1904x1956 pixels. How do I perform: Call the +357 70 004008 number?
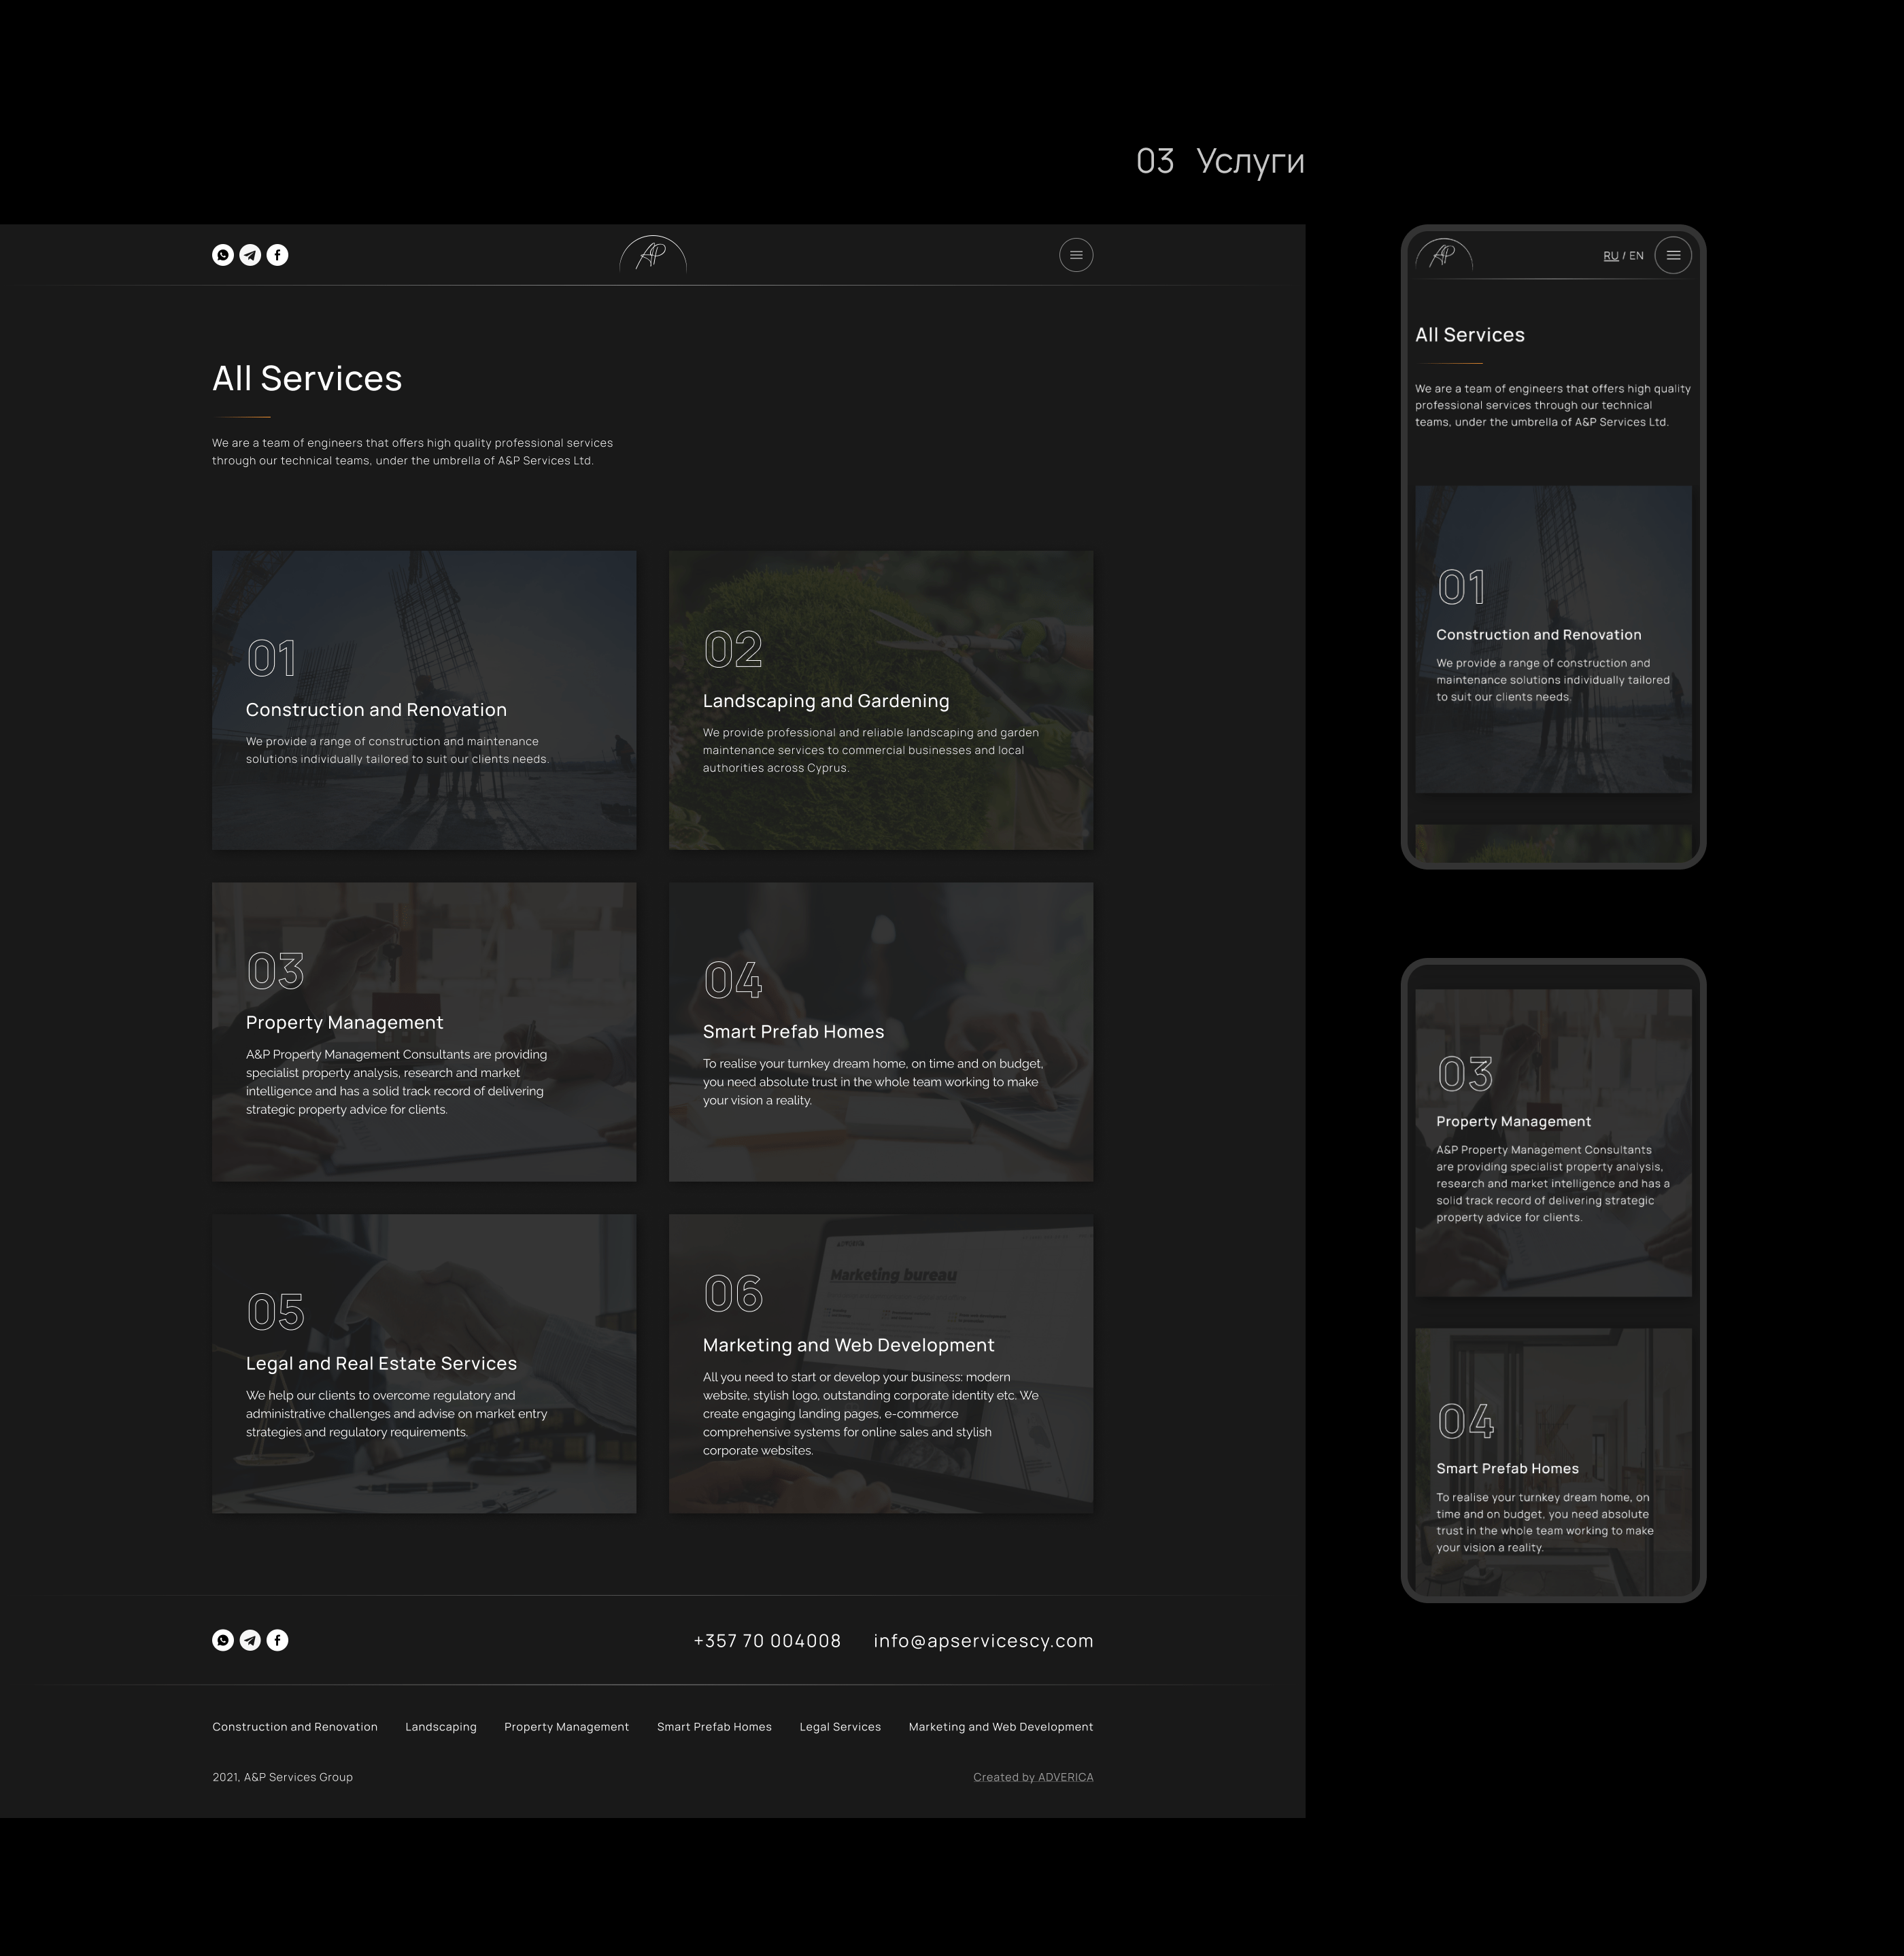point(767,1641)
